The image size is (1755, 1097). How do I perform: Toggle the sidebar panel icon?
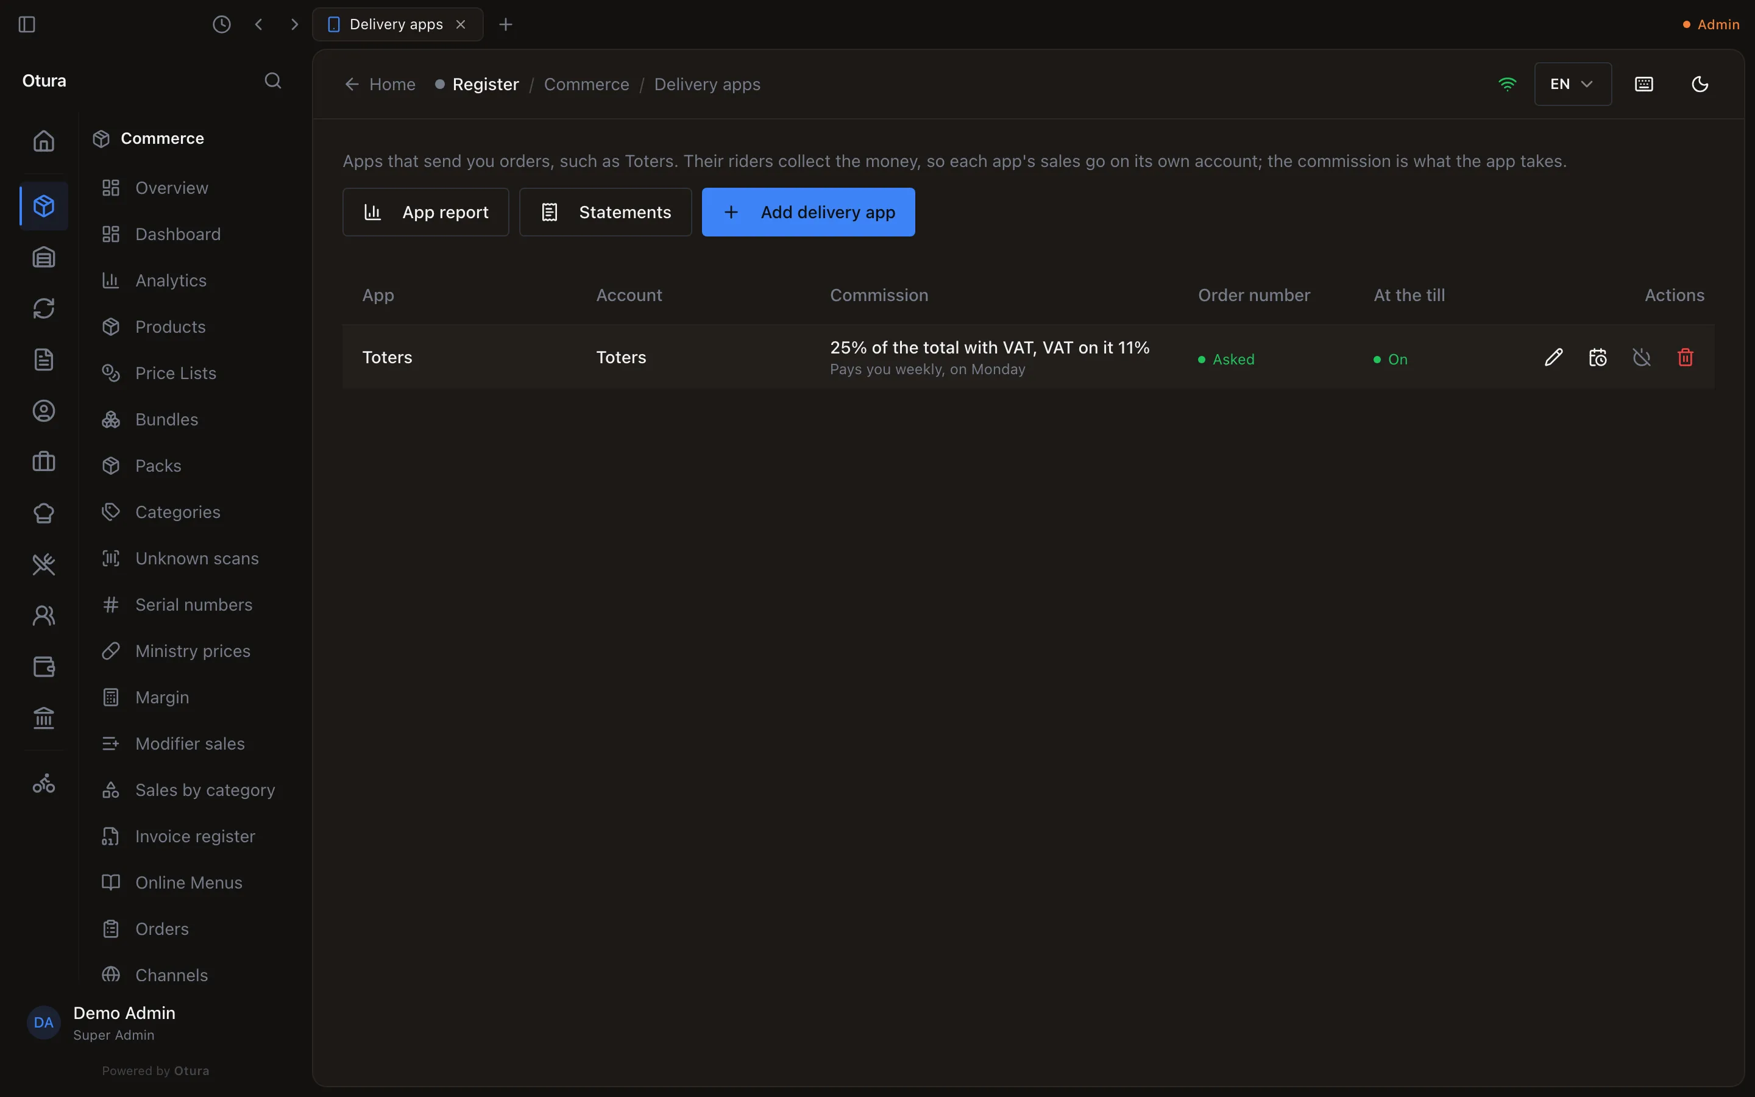click(27, 24)
